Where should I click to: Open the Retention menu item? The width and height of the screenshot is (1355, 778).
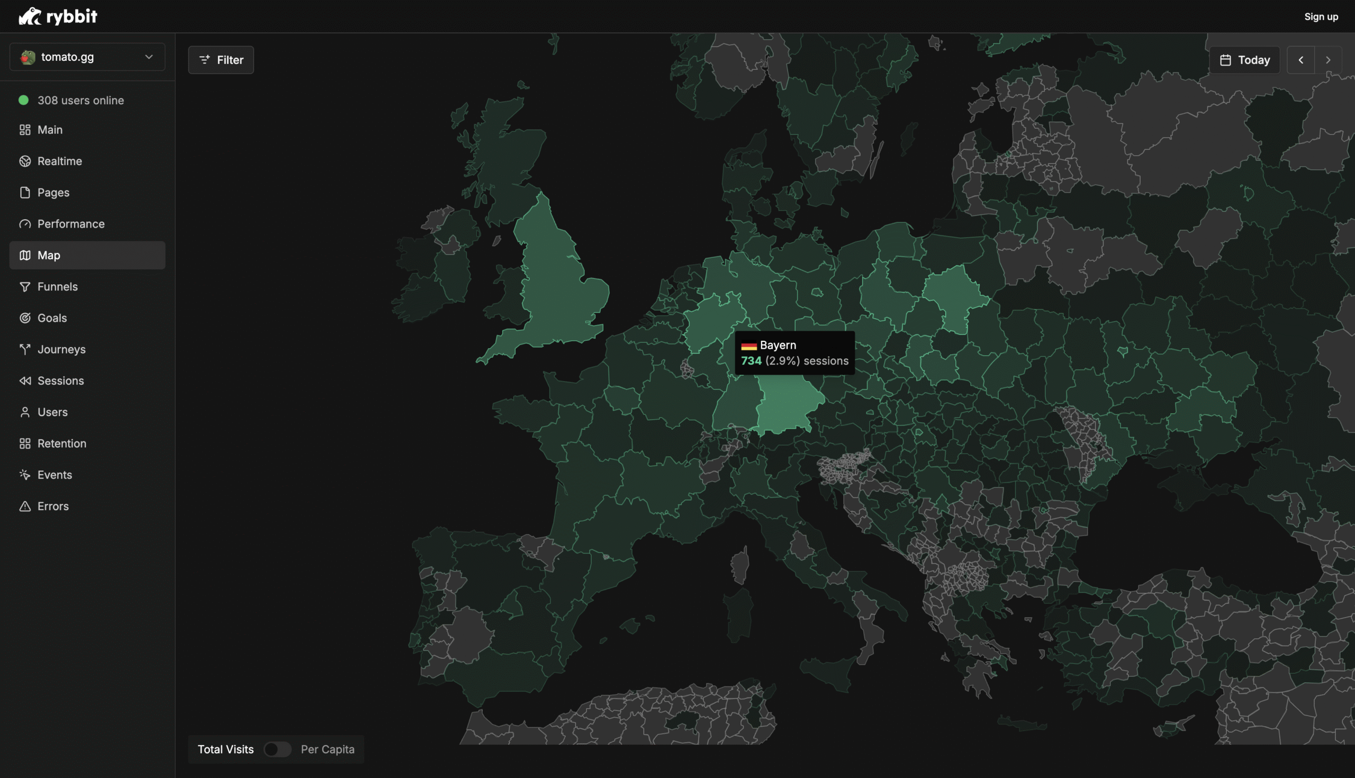(61, 444)
